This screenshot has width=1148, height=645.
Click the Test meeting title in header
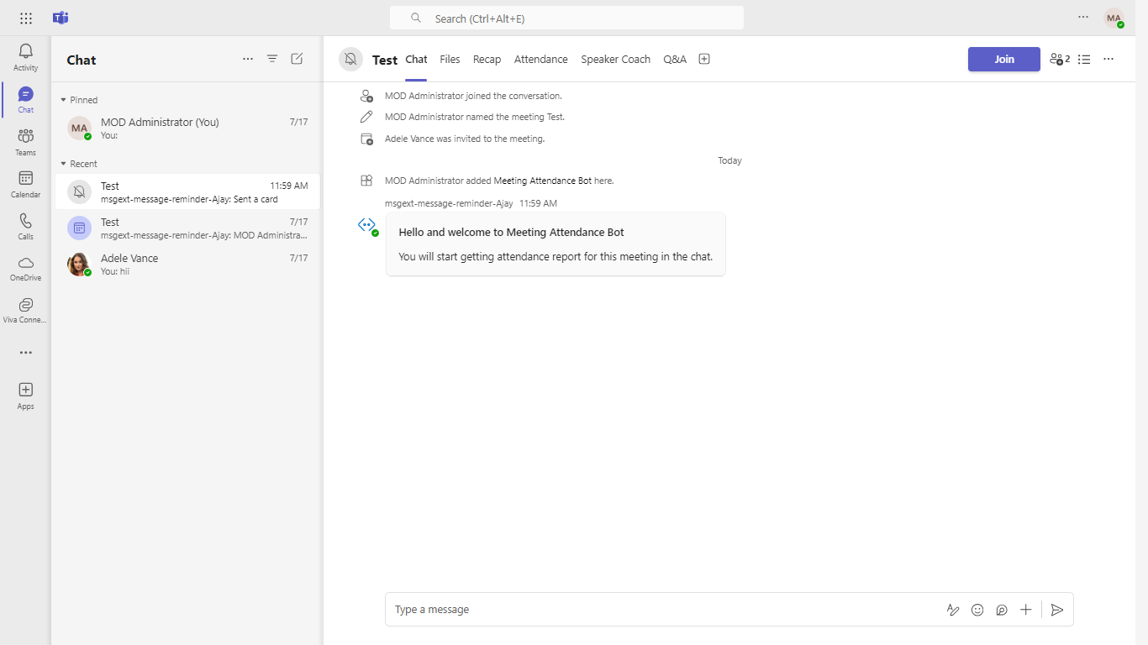tap(385, 60)
